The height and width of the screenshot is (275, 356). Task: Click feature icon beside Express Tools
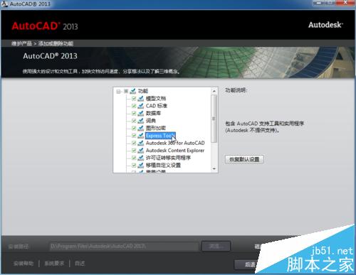(141, 136)
